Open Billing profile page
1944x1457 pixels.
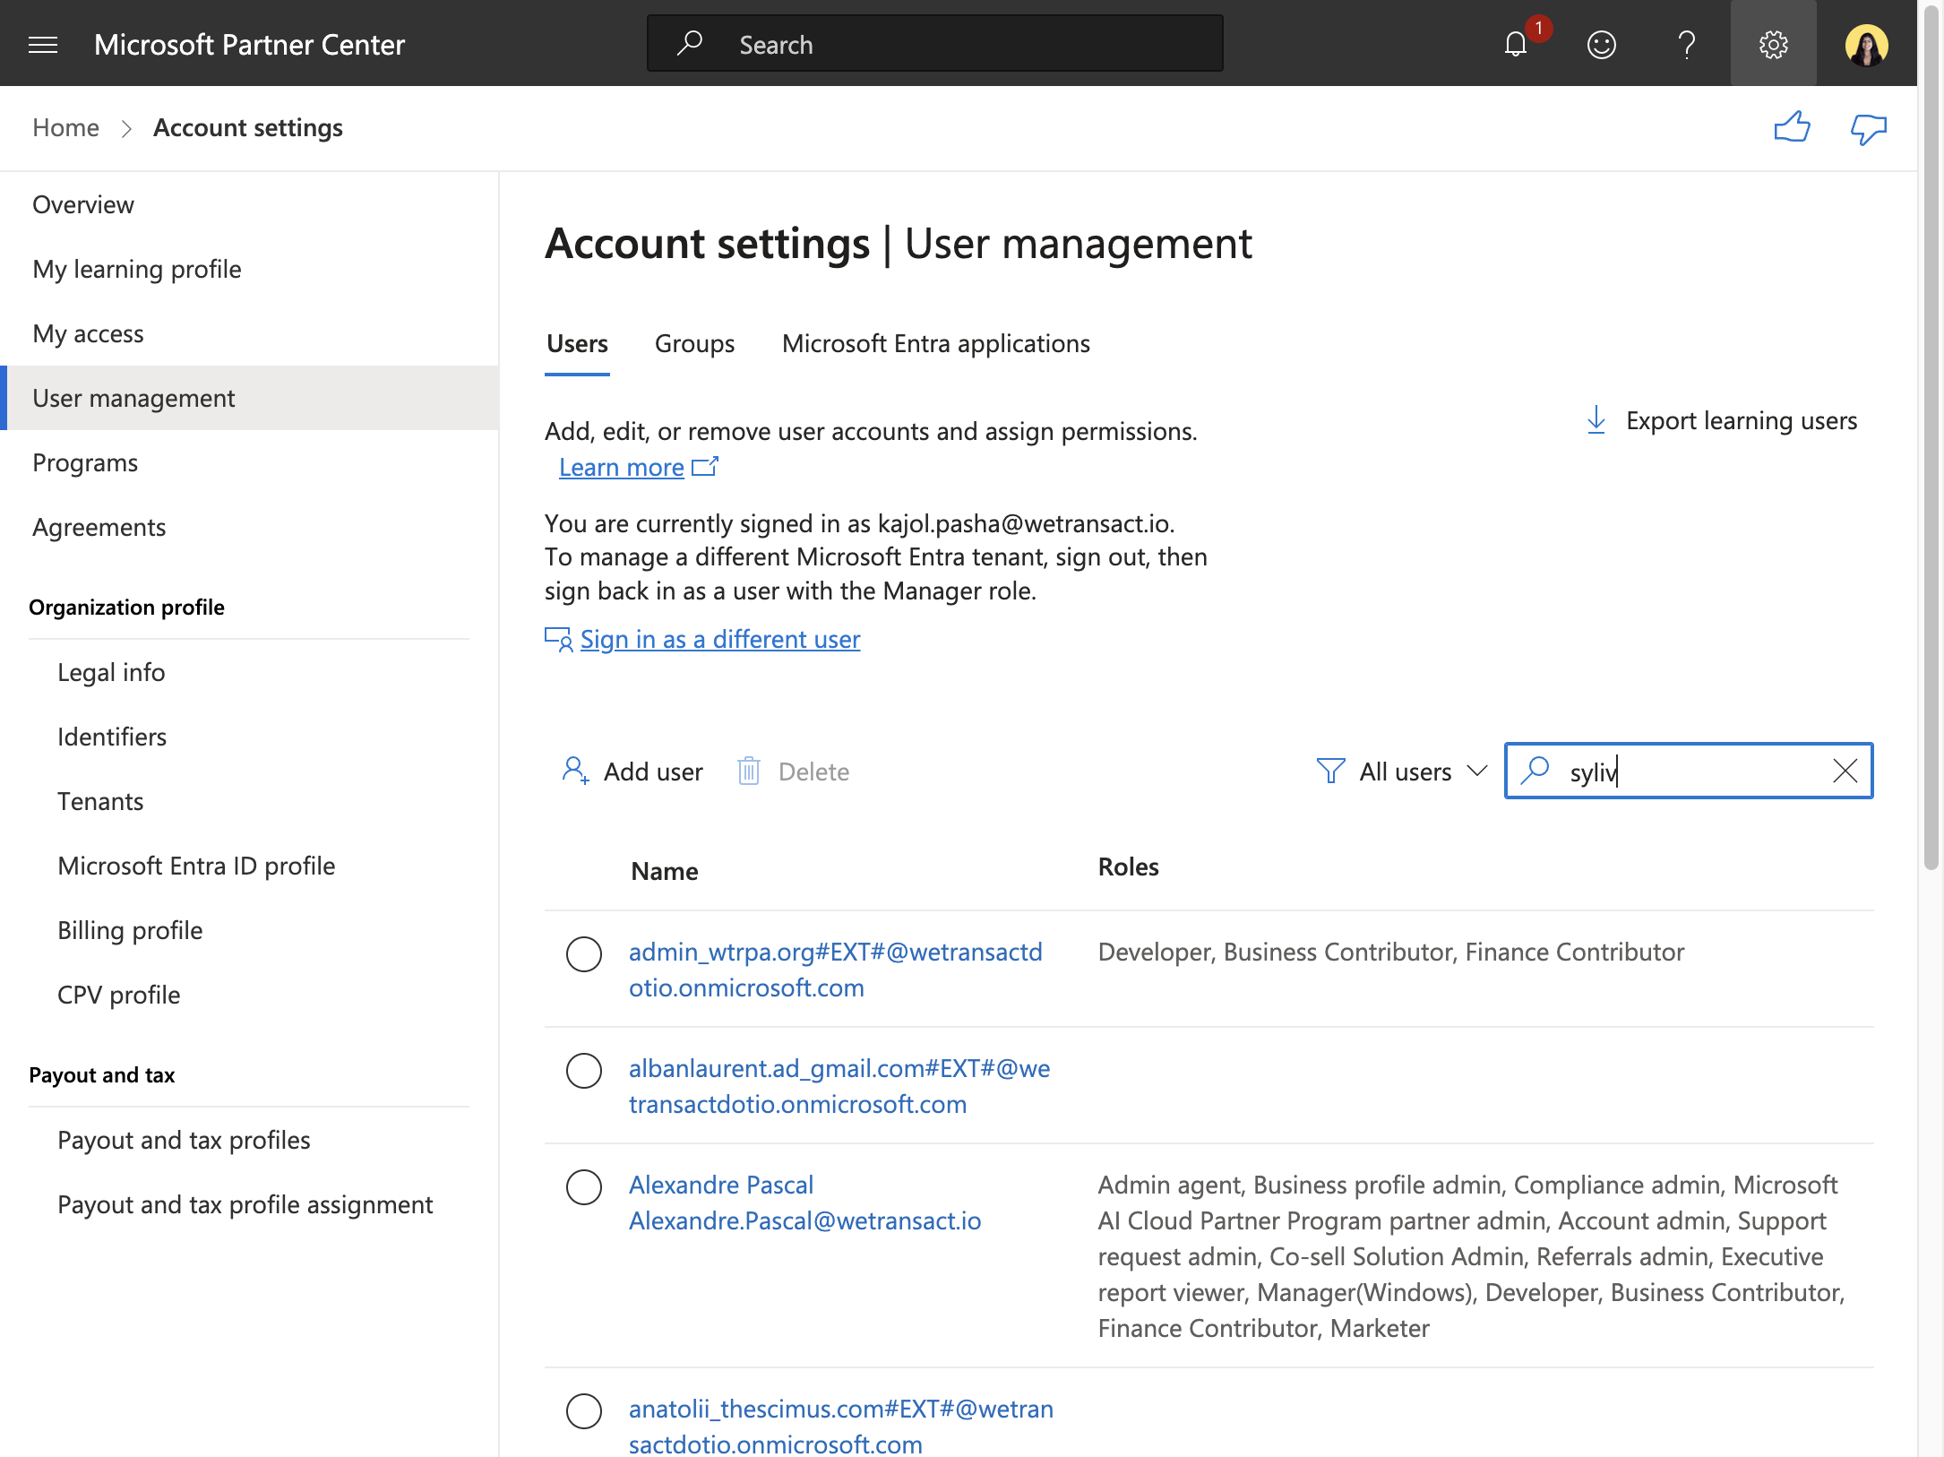click(x=130, y=930)
